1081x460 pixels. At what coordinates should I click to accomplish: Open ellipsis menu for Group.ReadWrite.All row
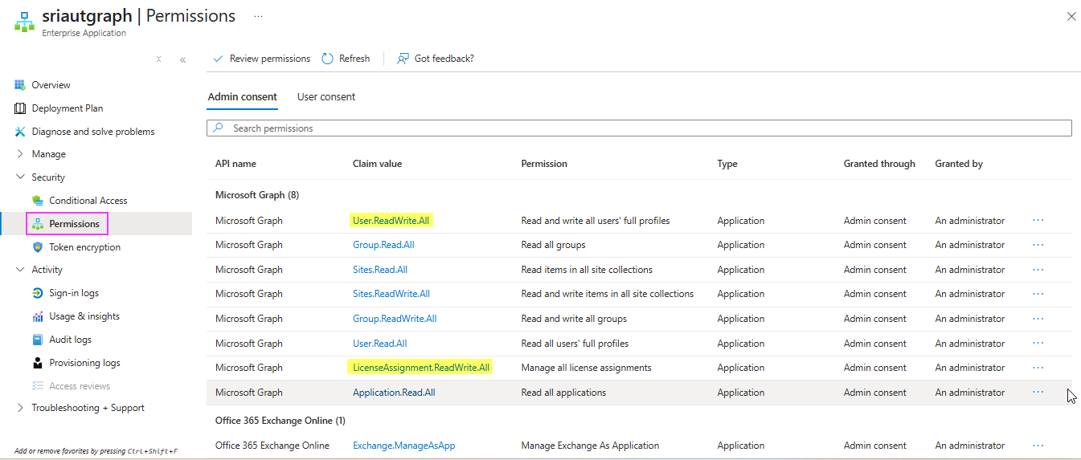(1038, 319)
